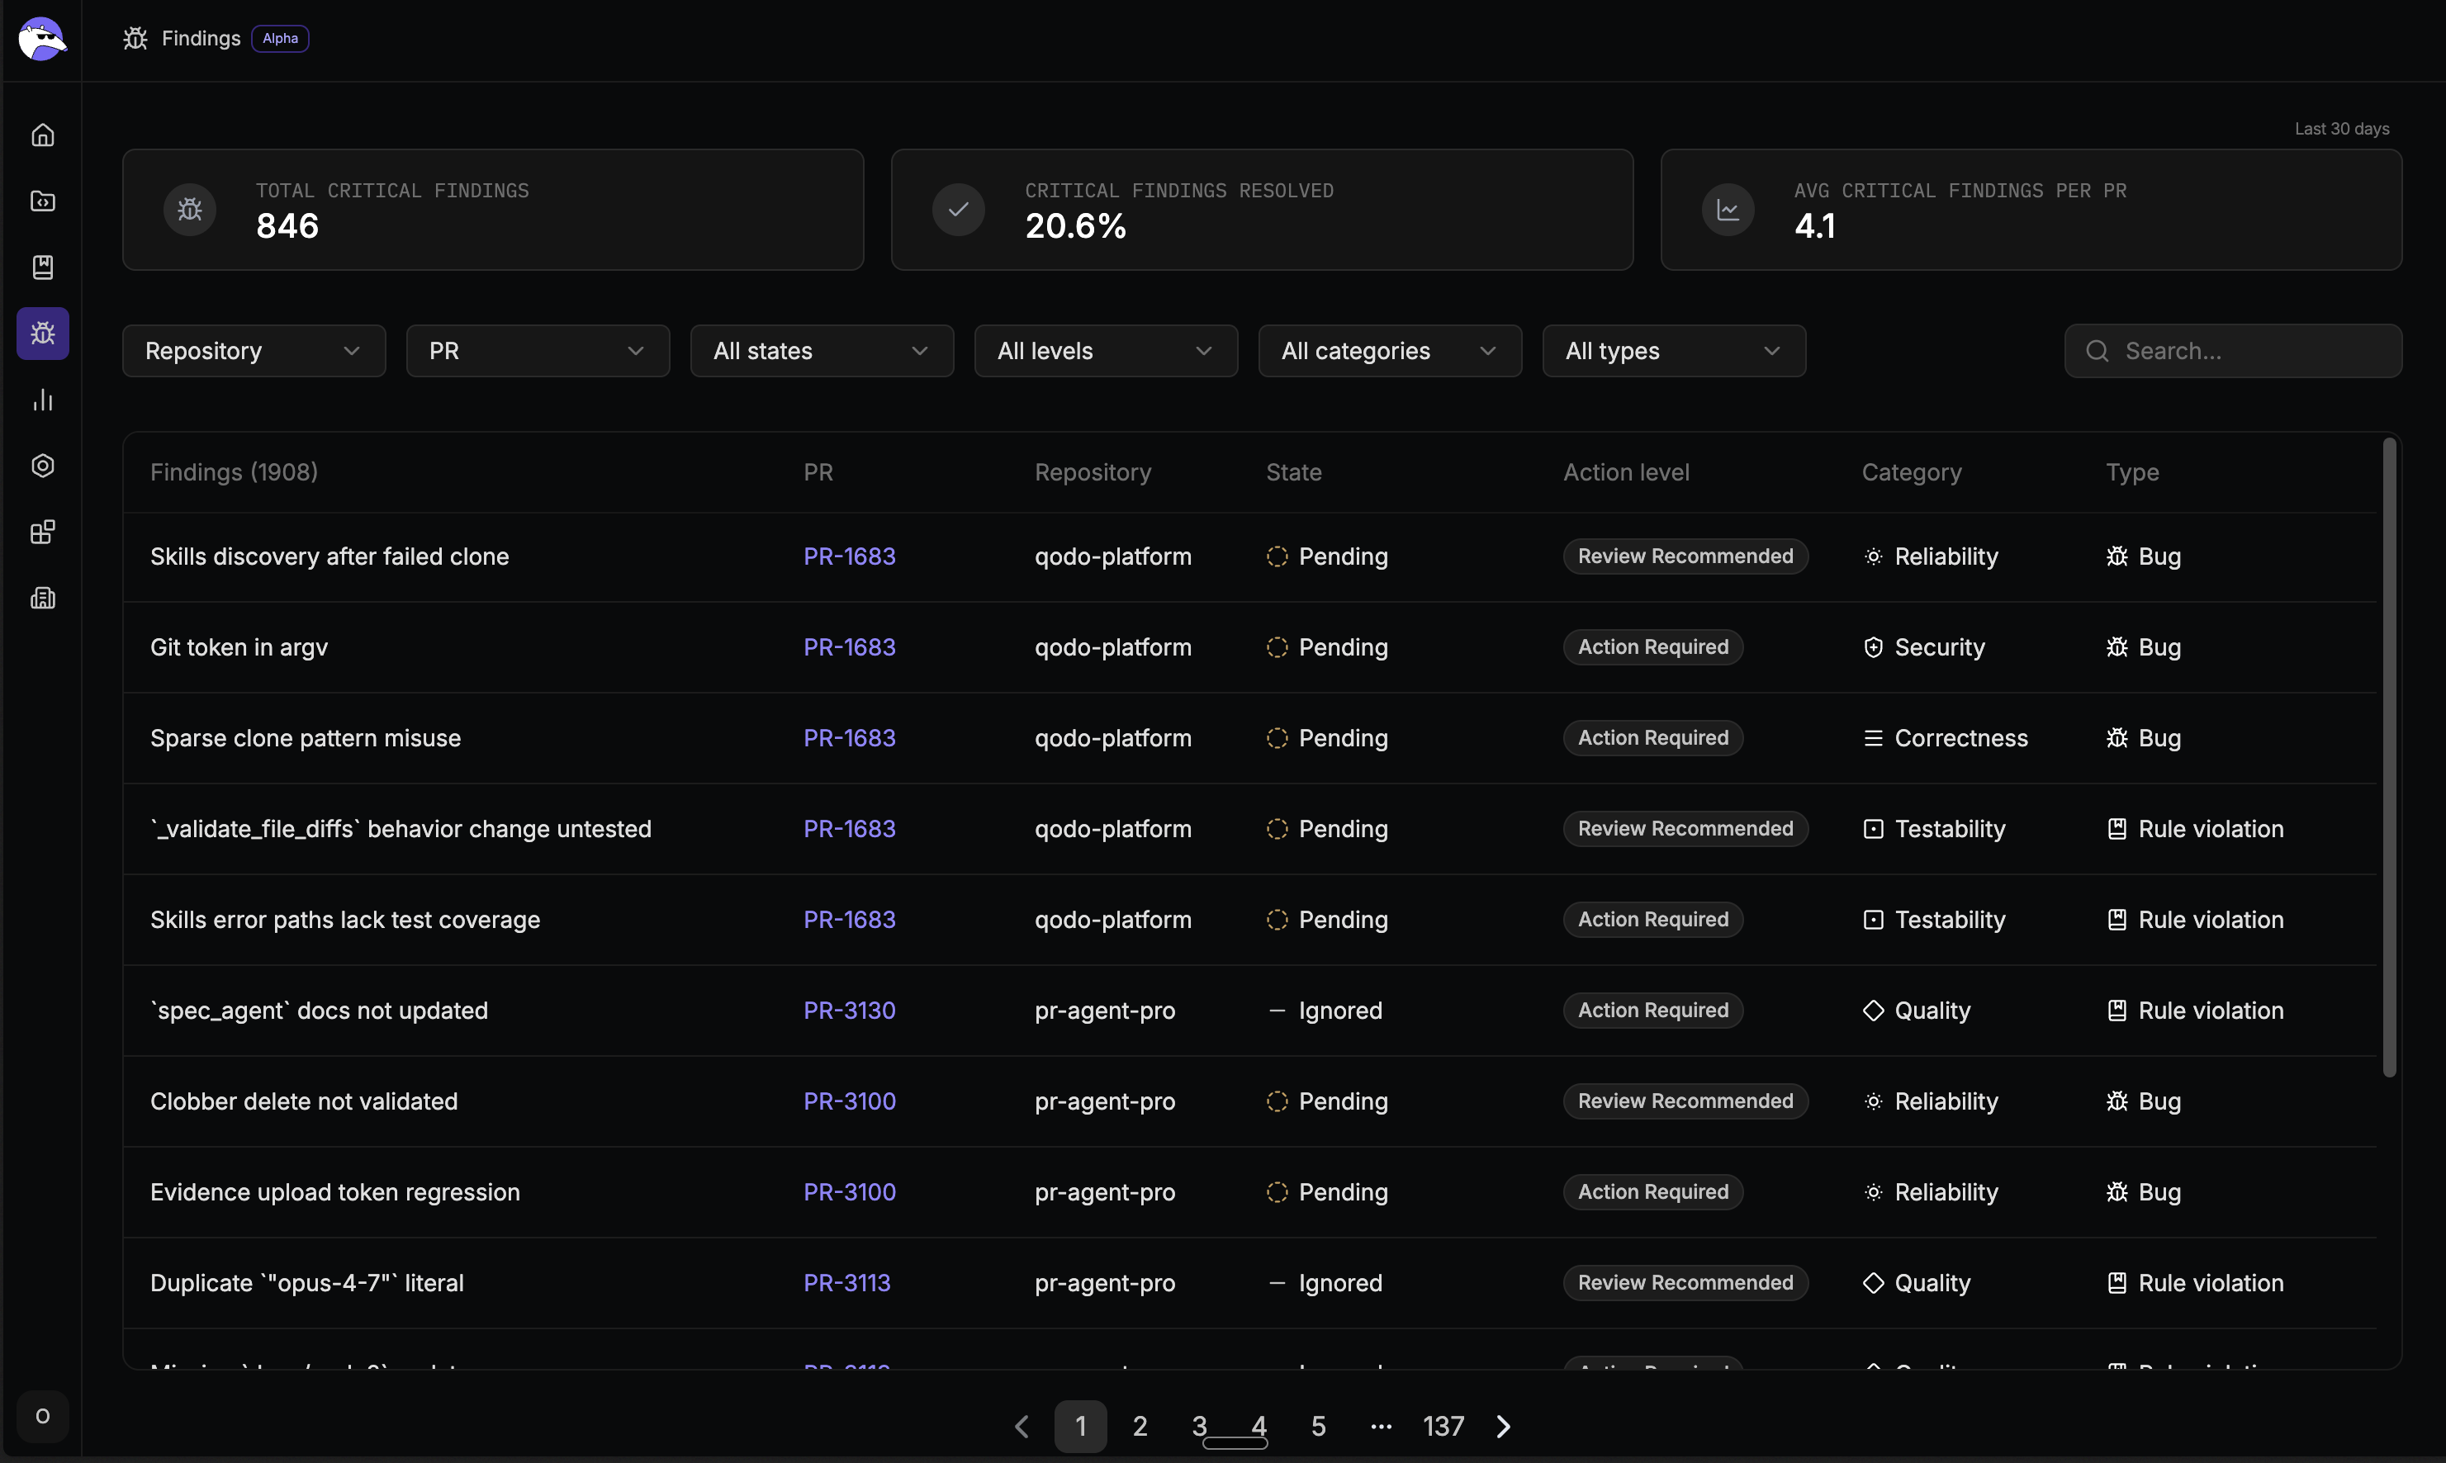The image size is (2446, 1463).
Task: Click the Qodo logo in the sidebar
Action: (41, 39)
